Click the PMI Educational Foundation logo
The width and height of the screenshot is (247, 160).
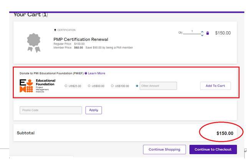[37, 86]
